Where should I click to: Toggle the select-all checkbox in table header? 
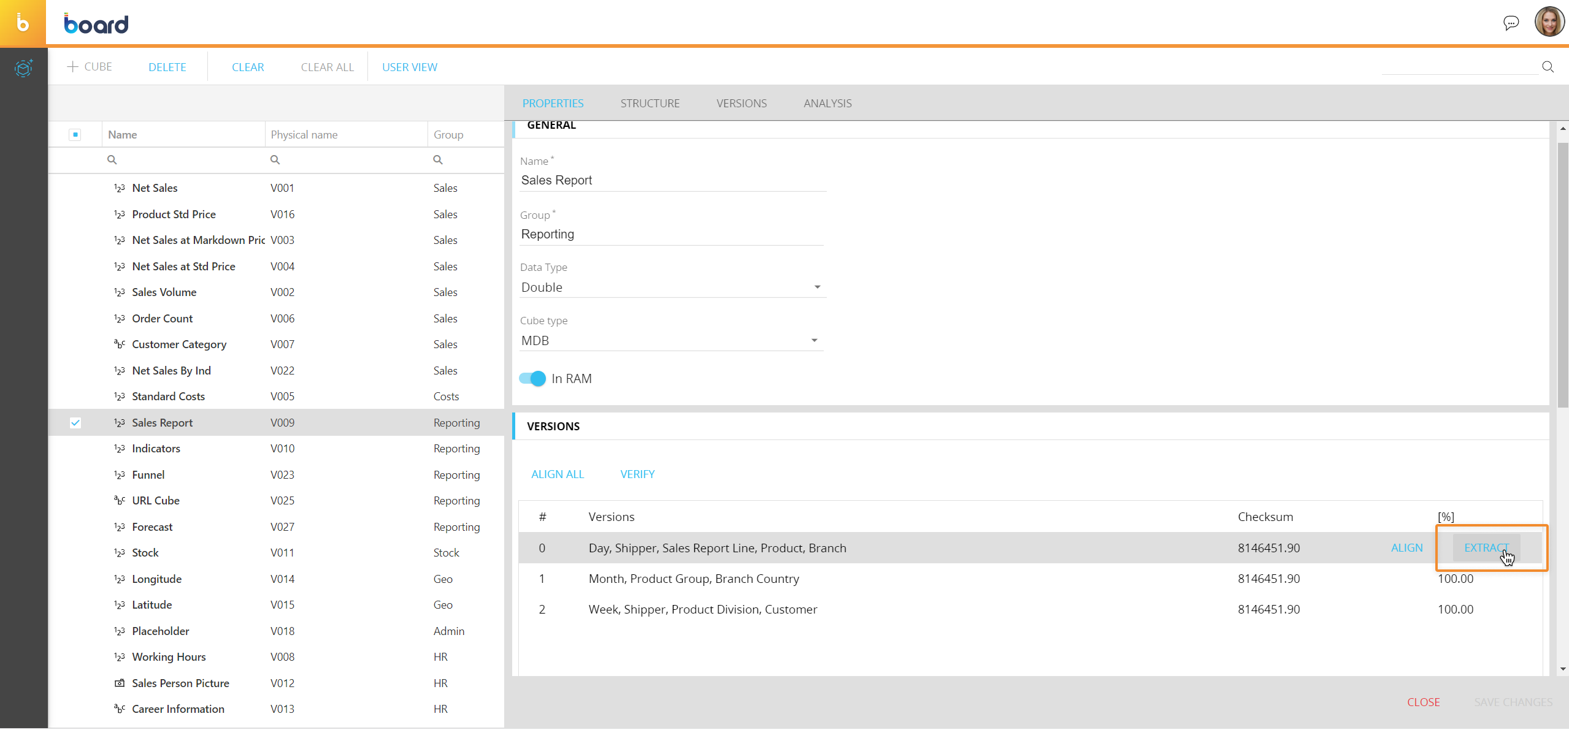(75, 135)
